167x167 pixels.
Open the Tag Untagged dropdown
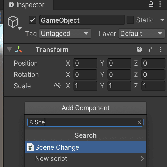[x=65, y=34]
